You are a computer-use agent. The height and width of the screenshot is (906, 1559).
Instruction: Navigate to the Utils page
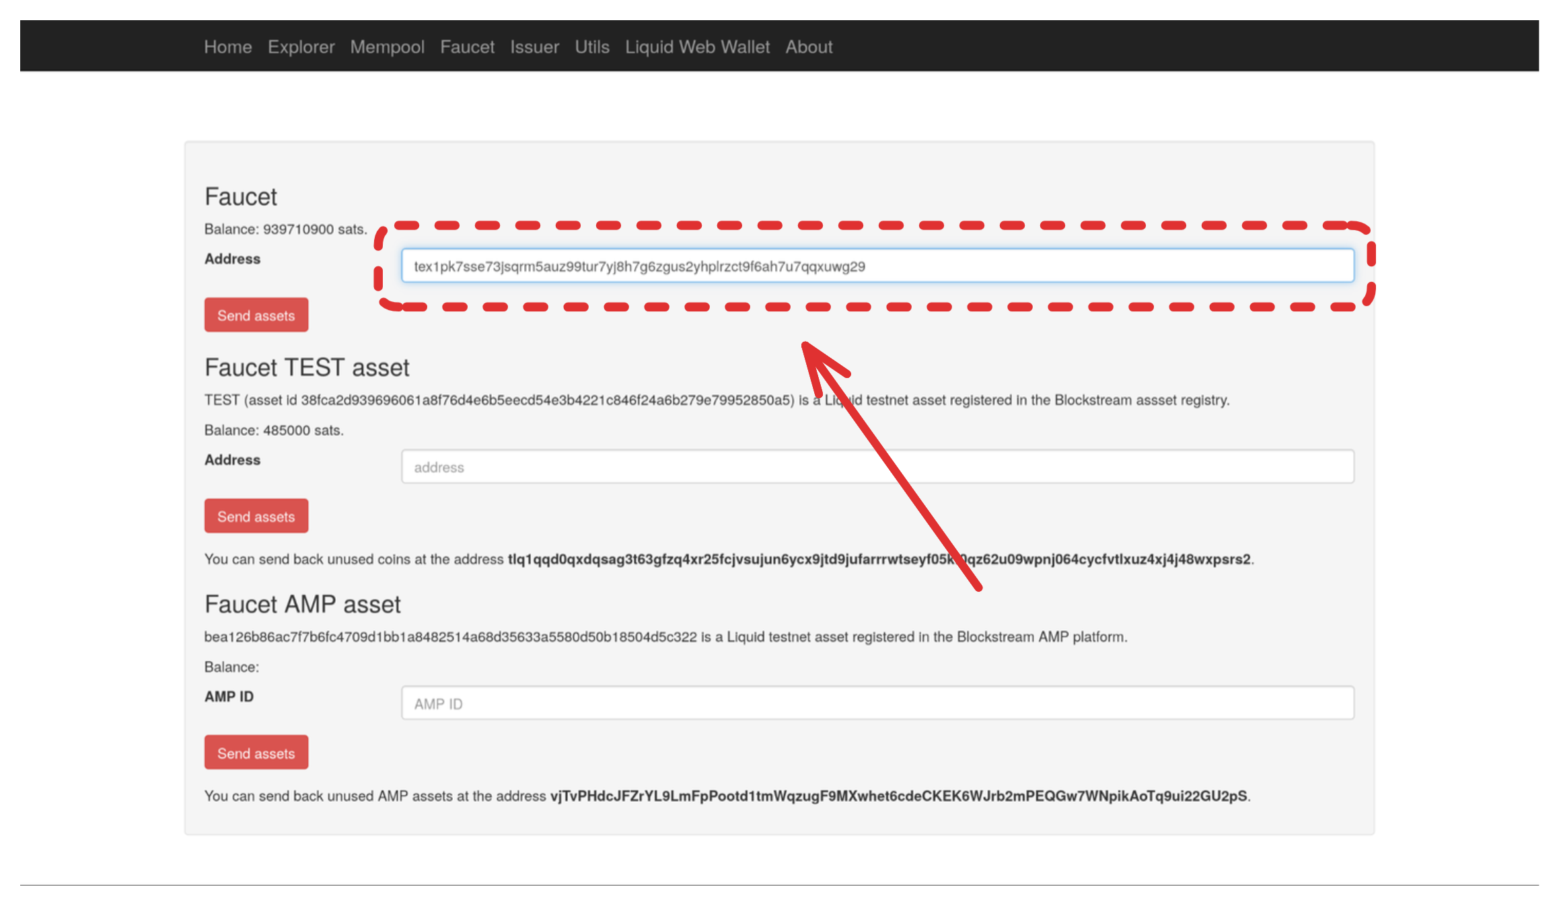pos(591,46)
